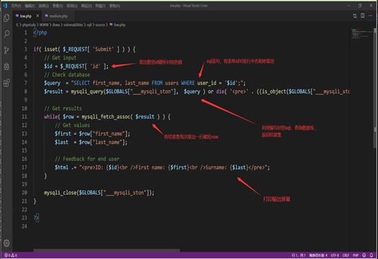Open the File (文件) menu
Viewport: 378px width, 259px height.
[17, 6]
